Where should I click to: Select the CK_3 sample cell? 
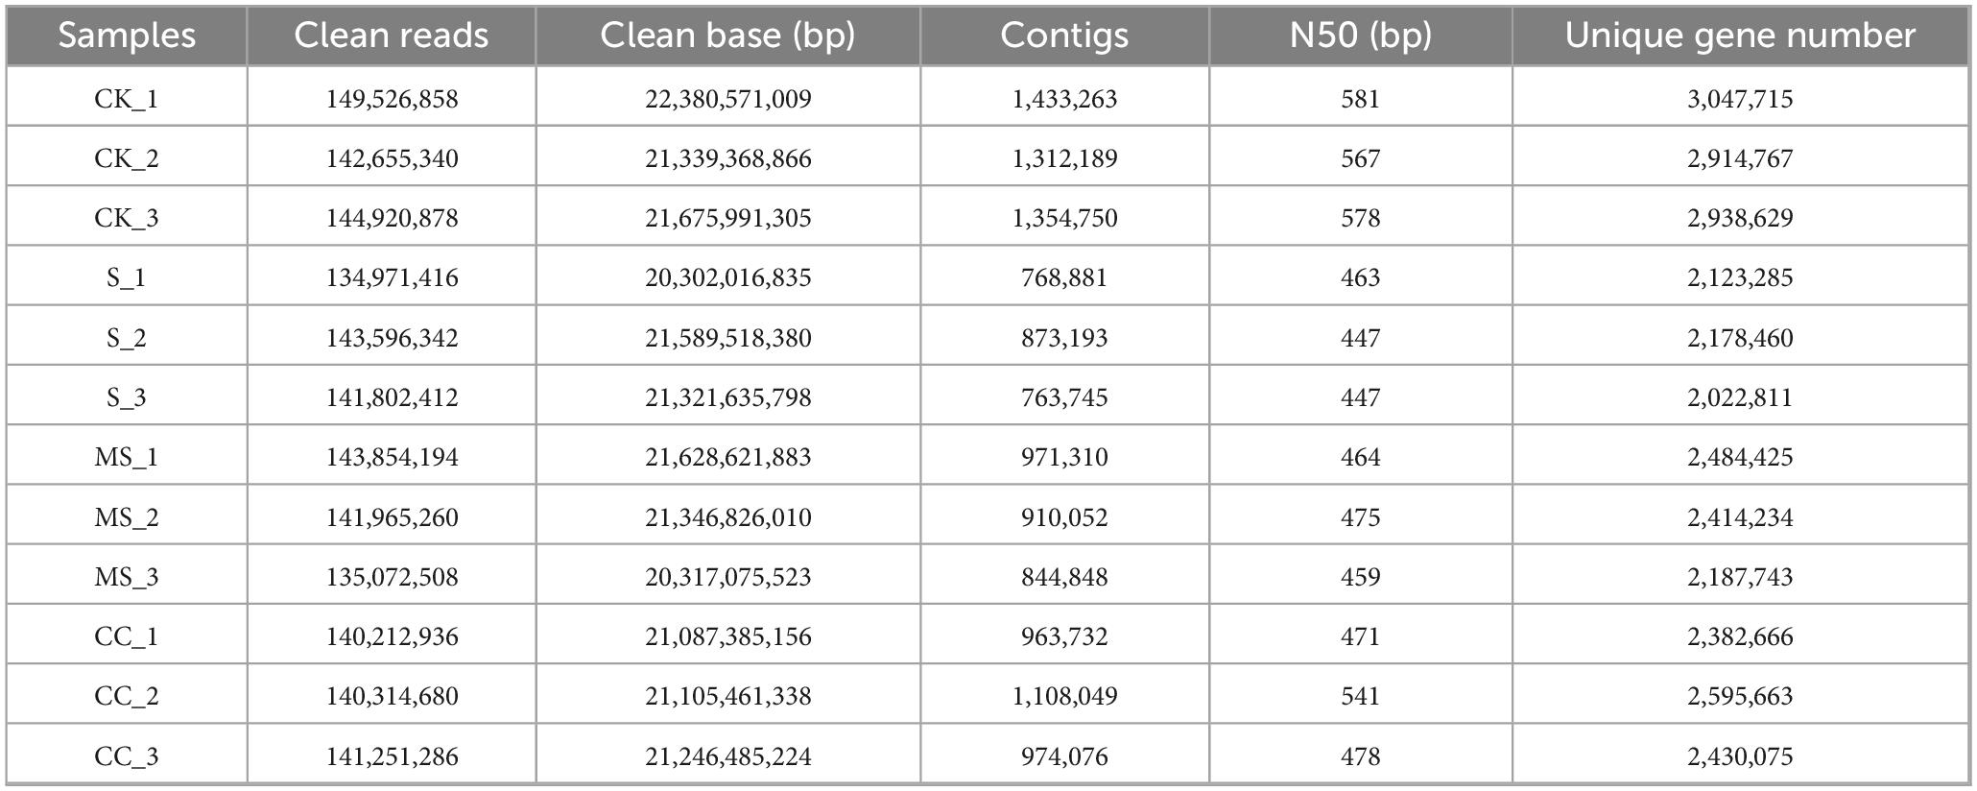[x=127, y=218]
